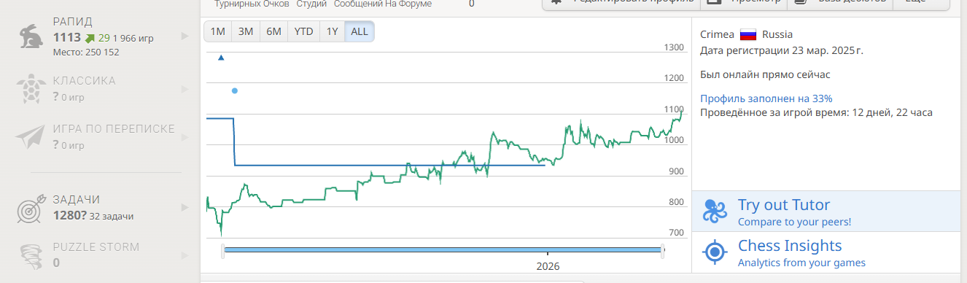
Task: Expand the Задачи row arrow
Action: (185, 209)
